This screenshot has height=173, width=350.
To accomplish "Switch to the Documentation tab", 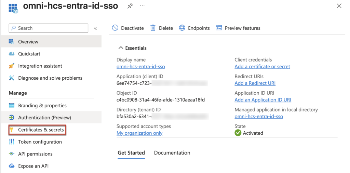I will 172,153.
